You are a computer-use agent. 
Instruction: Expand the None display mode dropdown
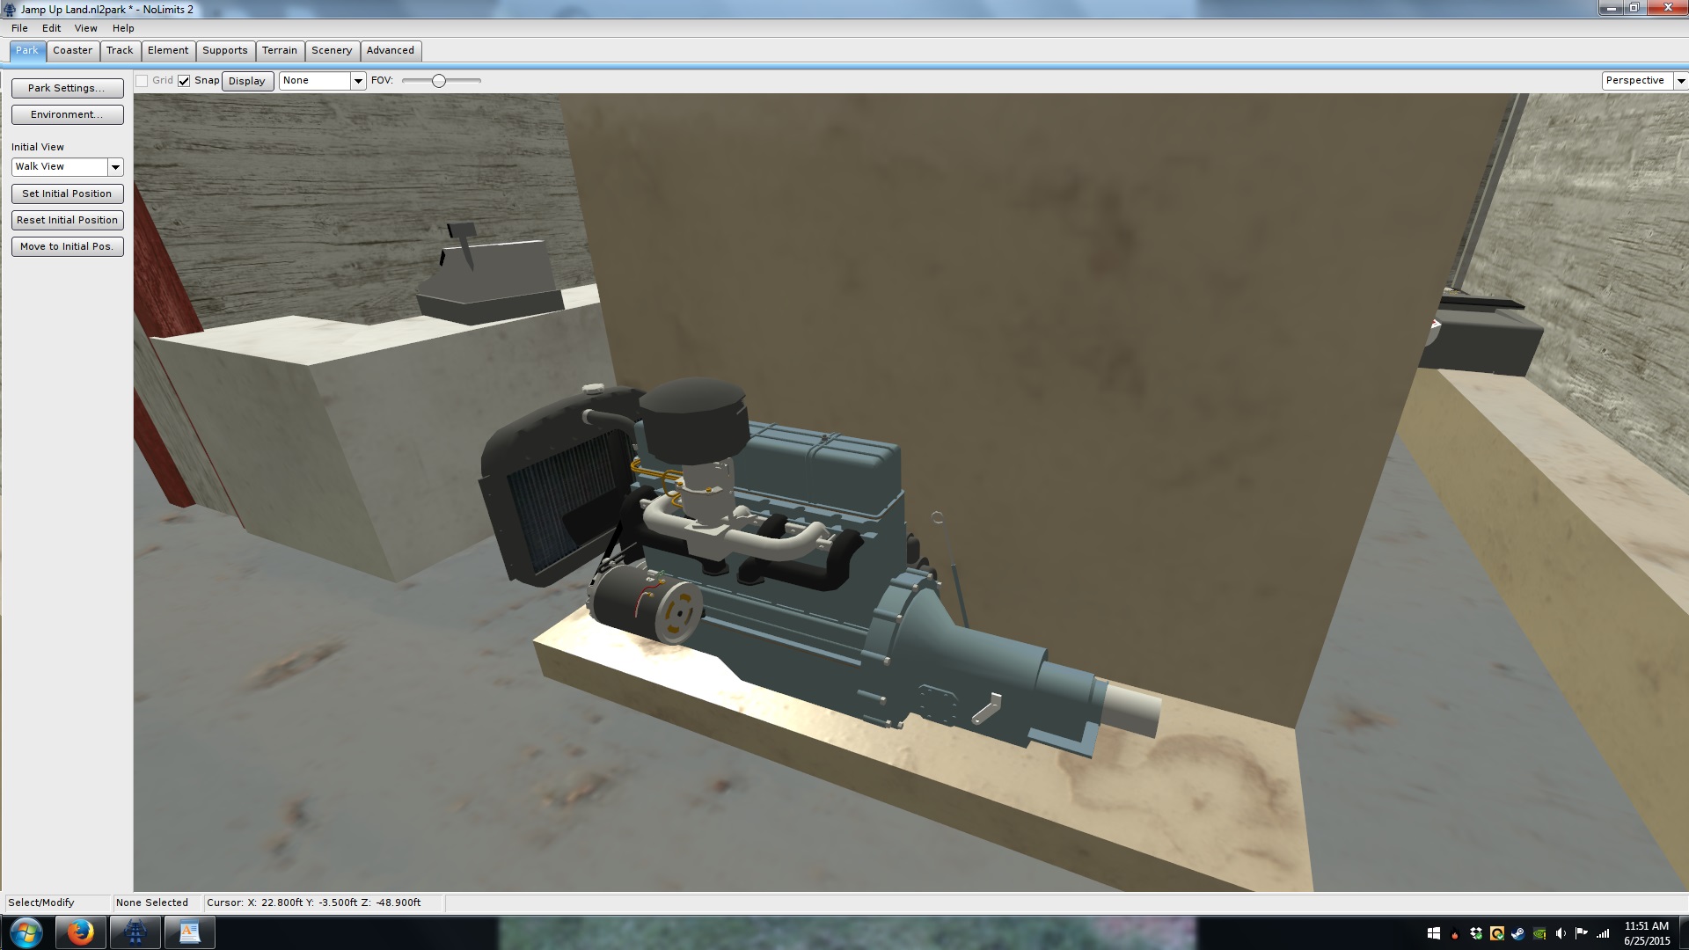tap(358, 81)
